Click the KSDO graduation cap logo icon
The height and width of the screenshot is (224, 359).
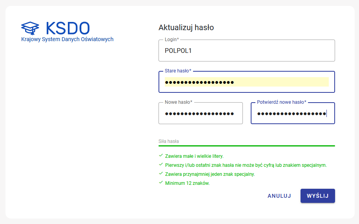[30, 28]
